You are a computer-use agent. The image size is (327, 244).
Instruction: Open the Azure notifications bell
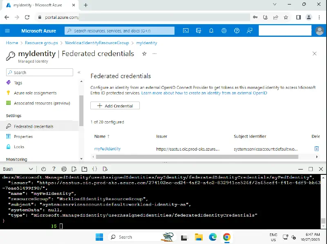pos(211,31)
